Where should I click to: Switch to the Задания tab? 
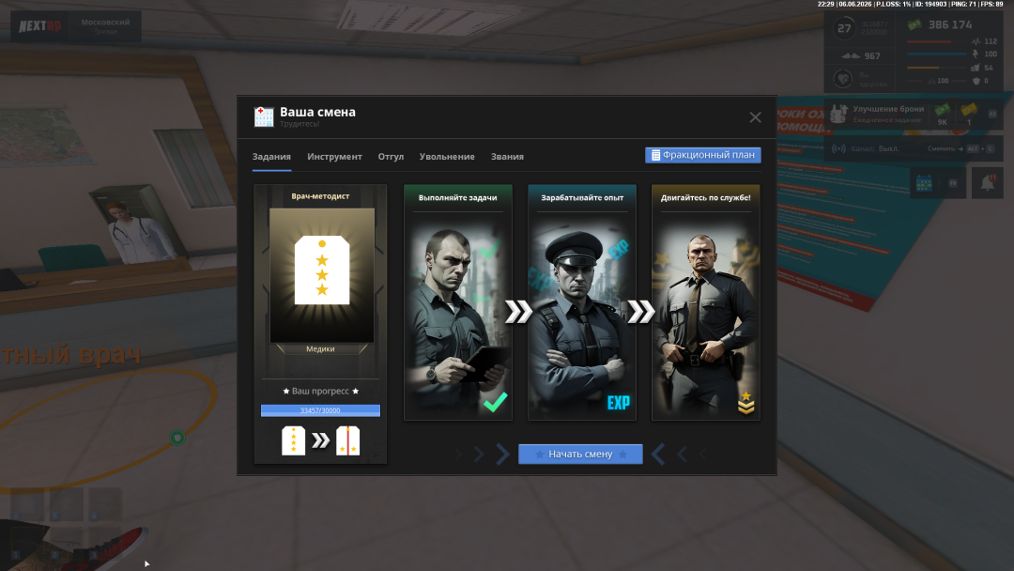click(x=271, y=157)
